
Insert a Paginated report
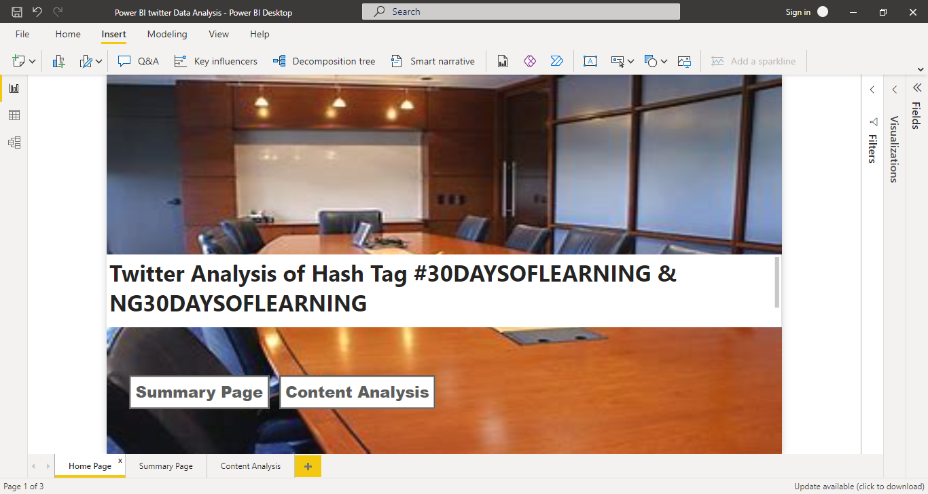click(502, 61)
